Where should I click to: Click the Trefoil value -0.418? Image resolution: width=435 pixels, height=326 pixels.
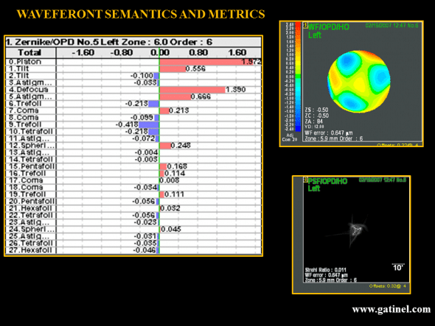(127, 124)
